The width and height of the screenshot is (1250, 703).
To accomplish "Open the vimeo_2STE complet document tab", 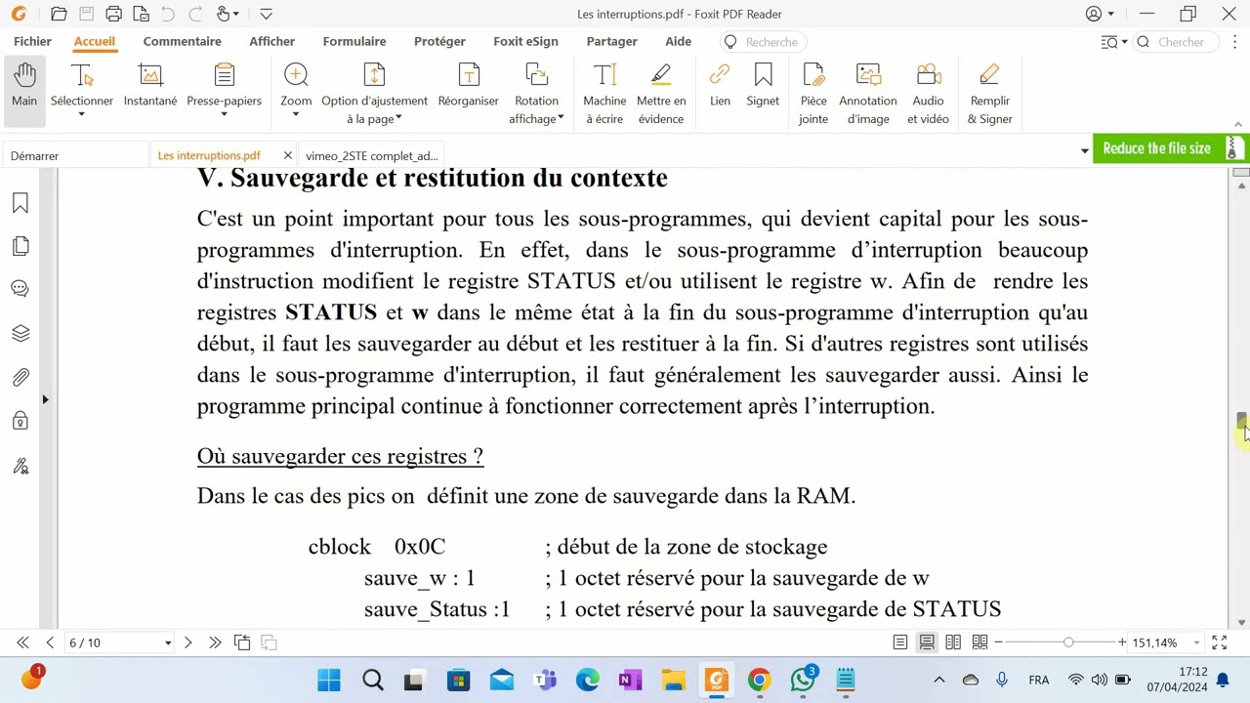I will tap(371, 155).
